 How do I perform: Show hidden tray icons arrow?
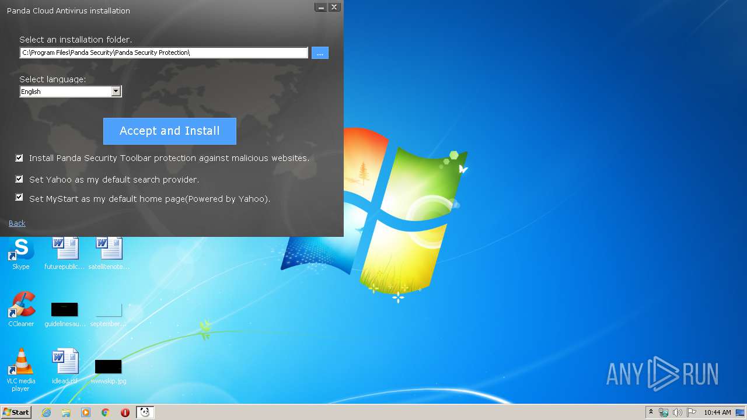click(x=651, y=412)
